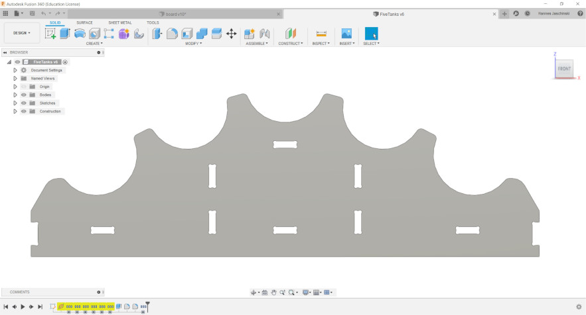Select the Revolve tool

tap(80, 34)
